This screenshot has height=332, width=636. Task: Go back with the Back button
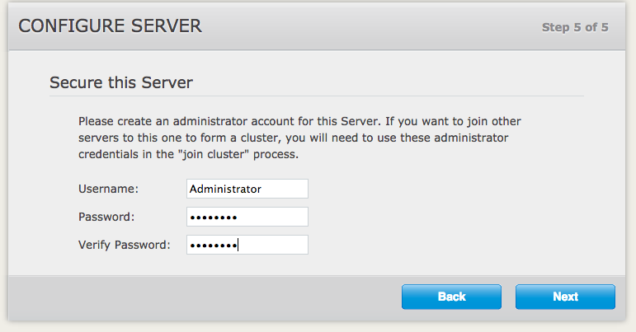451,297
